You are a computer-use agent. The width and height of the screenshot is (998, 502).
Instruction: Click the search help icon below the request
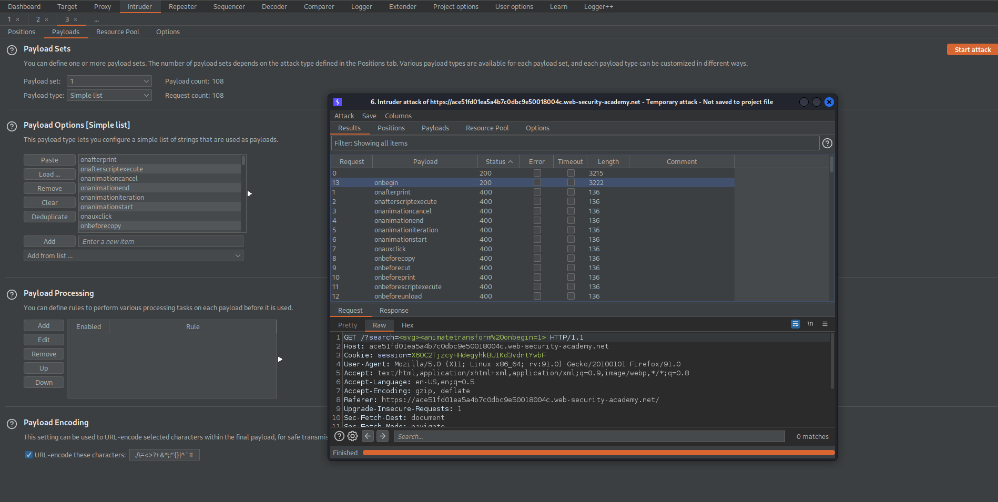pos(339,436)
